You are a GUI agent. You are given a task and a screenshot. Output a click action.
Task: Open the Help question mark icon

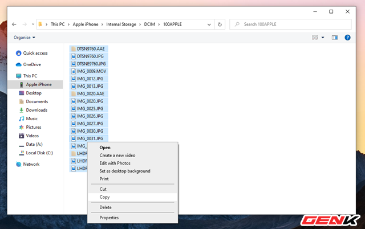tap(347, 38)
